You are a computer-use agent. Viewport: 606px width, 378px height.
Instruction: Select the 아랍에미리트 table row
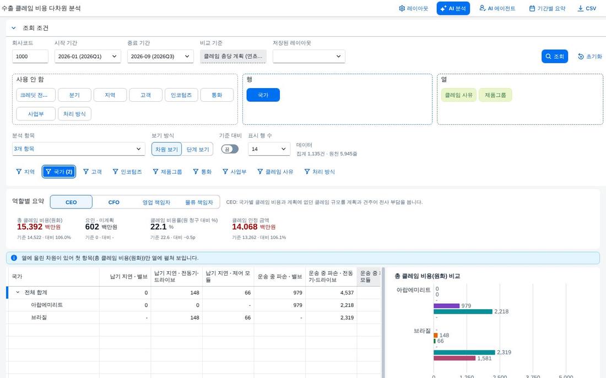194,305
